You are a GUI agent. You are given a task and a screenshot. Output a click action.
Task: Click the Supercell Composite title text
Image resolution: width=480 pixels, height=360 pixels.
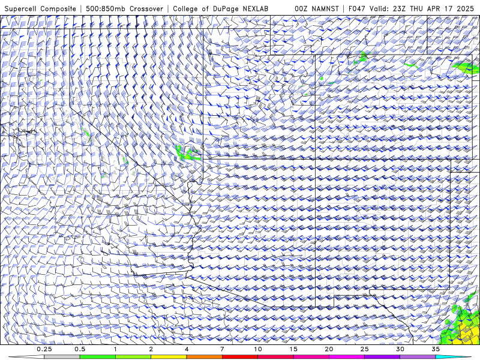pos(40,9)
